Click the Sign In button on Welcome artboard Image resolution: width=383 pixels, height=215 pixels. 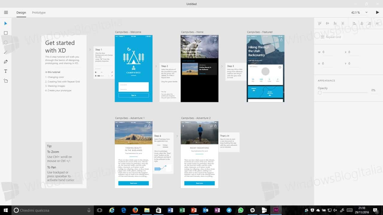133,95
